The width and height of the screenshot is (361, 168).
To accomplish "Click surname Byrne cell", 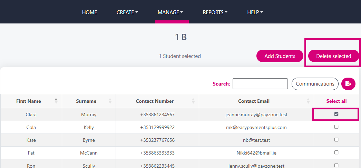I will pyautogui.click(x=89, y=140).
